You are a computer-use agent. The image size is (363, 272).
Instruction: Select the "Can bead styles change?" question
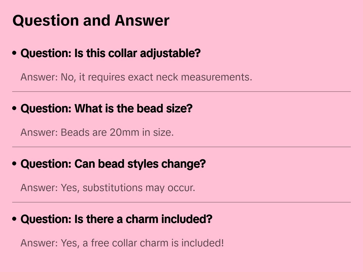click(113, 164)
